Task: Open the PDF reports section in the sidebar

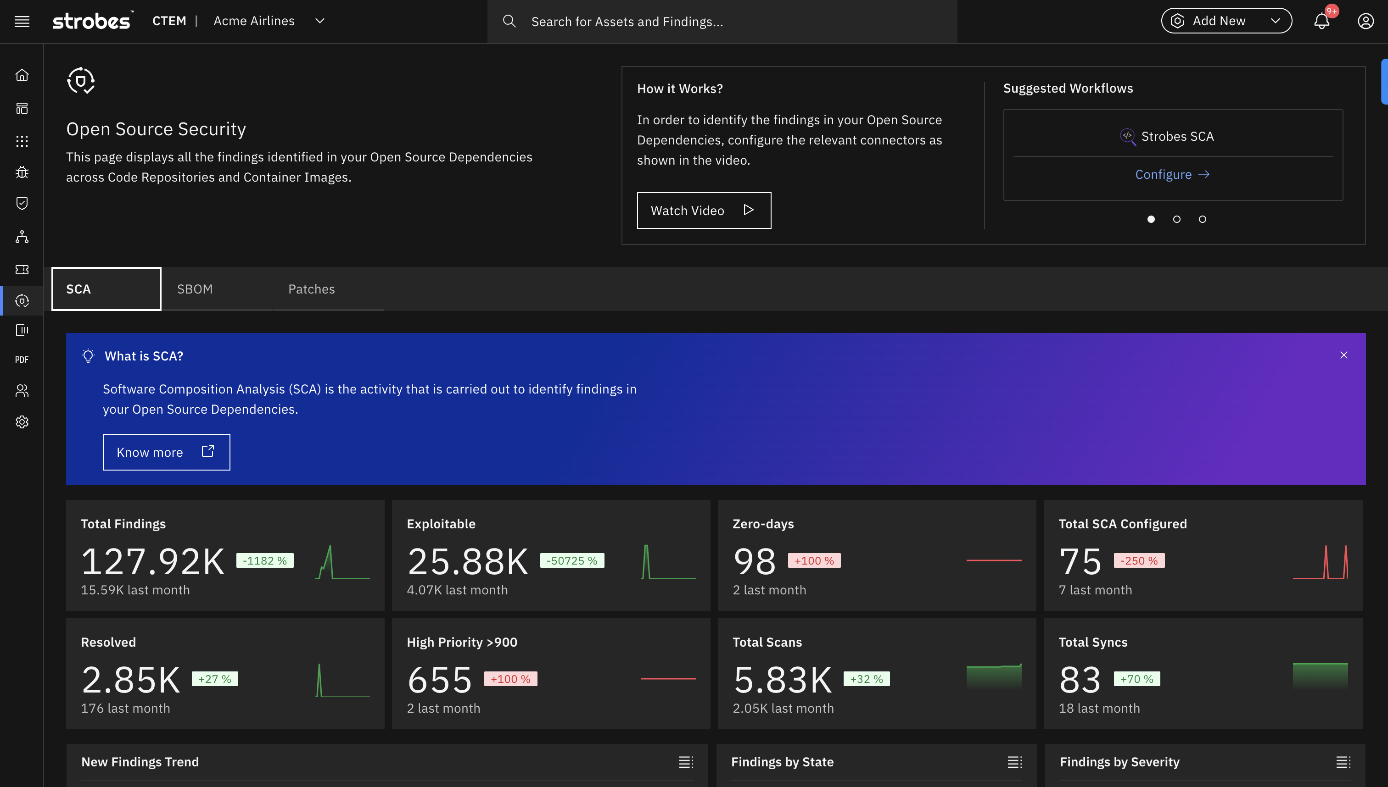Action: [22, 360]
